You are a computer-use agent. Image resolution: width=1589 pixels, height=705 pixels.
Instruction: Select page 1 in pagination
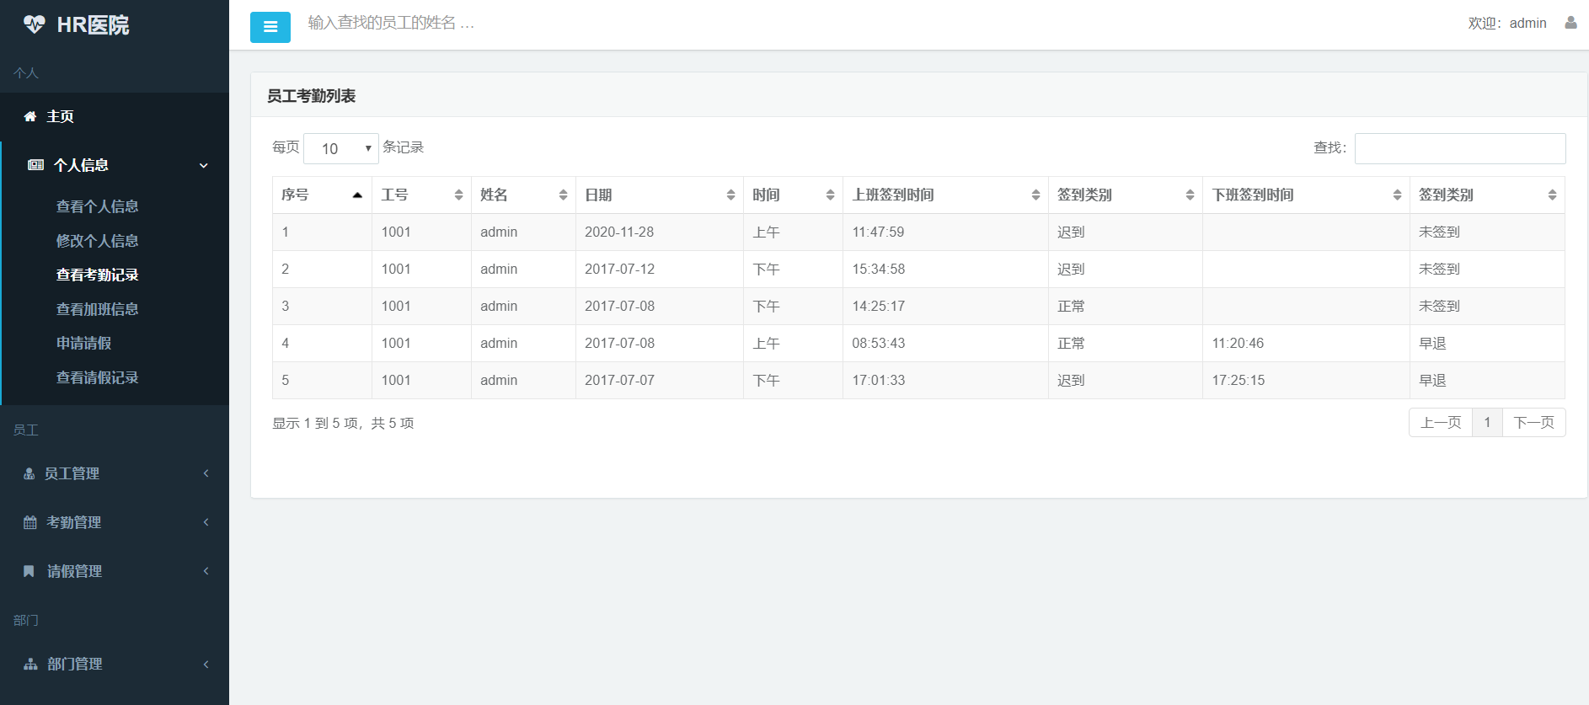click(x=1487, y=423)
